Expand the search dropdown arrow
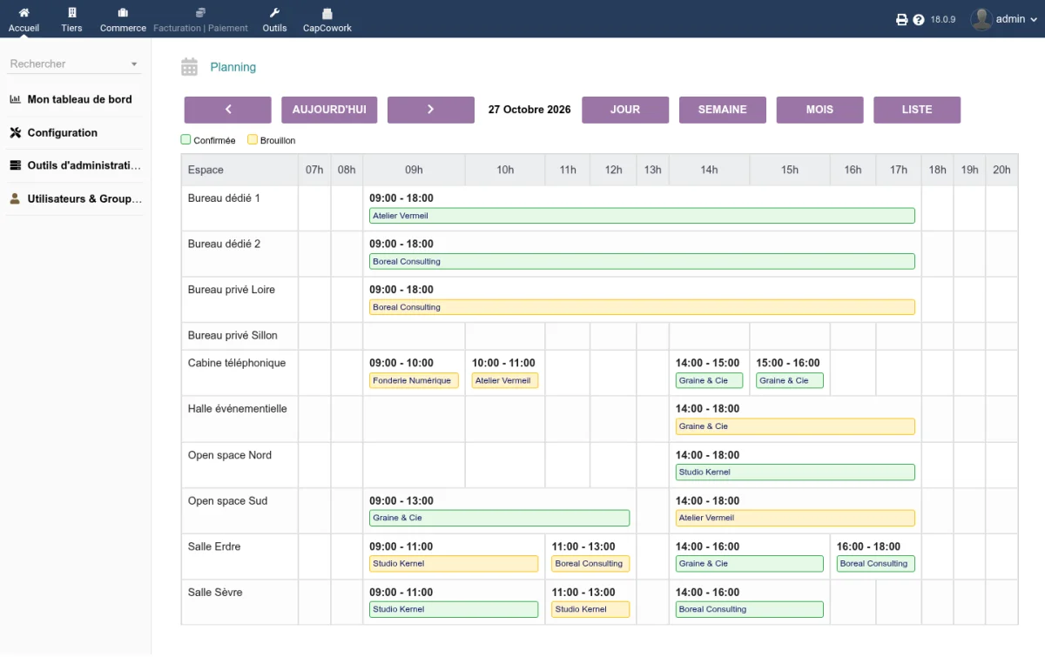This screenshot has width=1045, height=657. pos(134,64)
